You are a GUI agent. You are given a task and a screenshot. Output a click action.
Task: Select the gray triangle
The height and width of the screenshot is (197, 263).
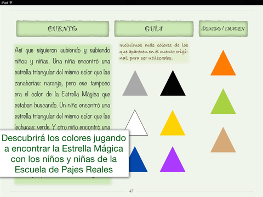coord(135,83)
